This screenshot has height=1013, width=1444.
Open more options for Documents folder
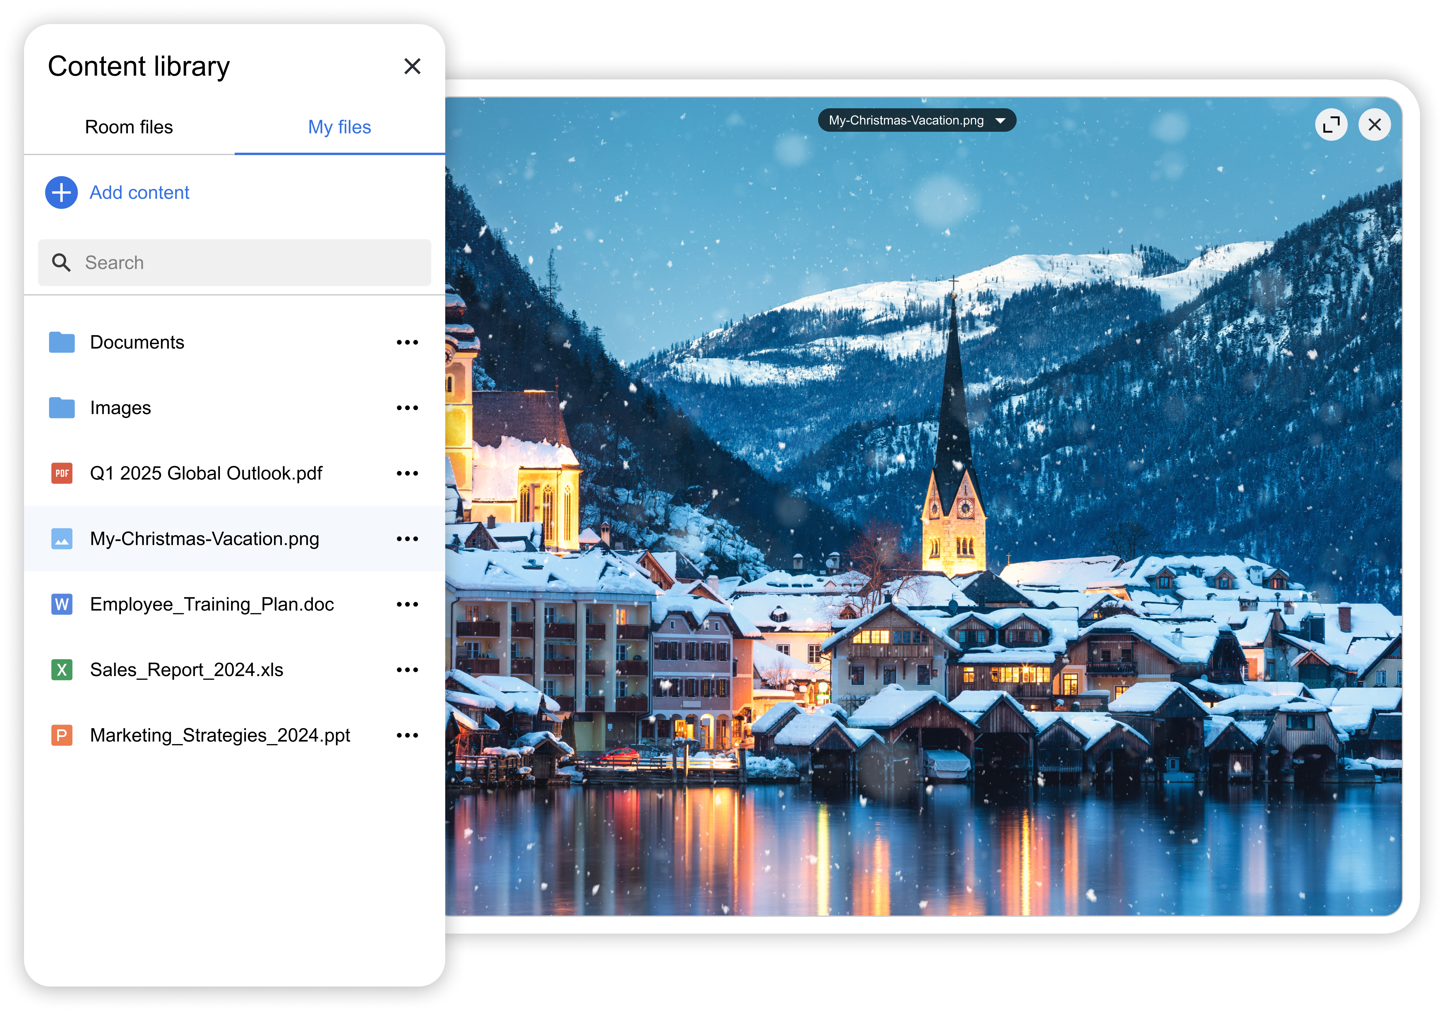407,343
